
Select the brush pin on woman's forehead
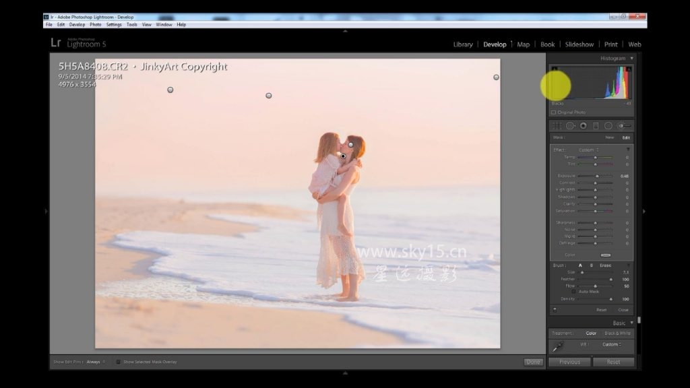pos(350,144)
